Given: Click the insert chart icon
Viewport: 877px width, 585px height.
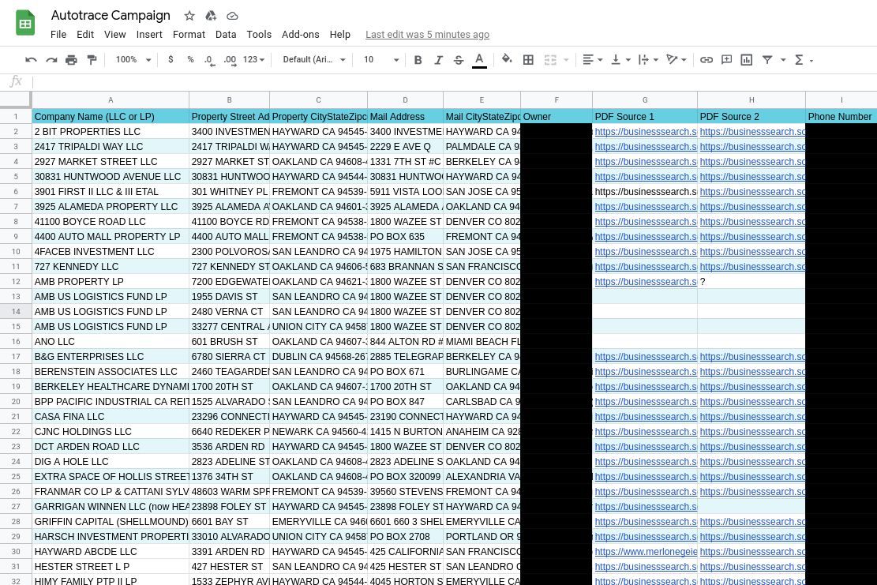Looking at the screenshot, I should [747, 60].
